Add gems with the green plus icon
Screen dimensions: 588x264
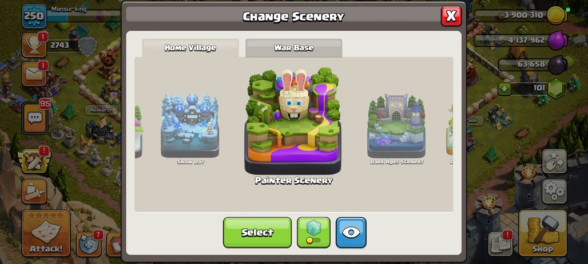(x=503, y=88)
